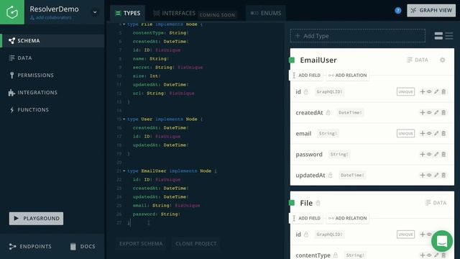This screenshot has width=460, height=259.
Task: Add a relation to the File type
Action: pyautogui.click(x=347, y=218)
